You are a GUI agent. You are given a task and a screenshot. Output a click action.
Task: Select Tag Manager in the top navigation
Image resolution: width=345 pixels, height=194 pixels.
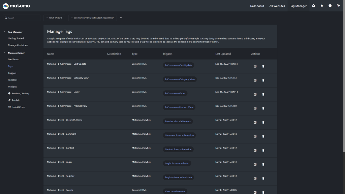tap(299, 6)
